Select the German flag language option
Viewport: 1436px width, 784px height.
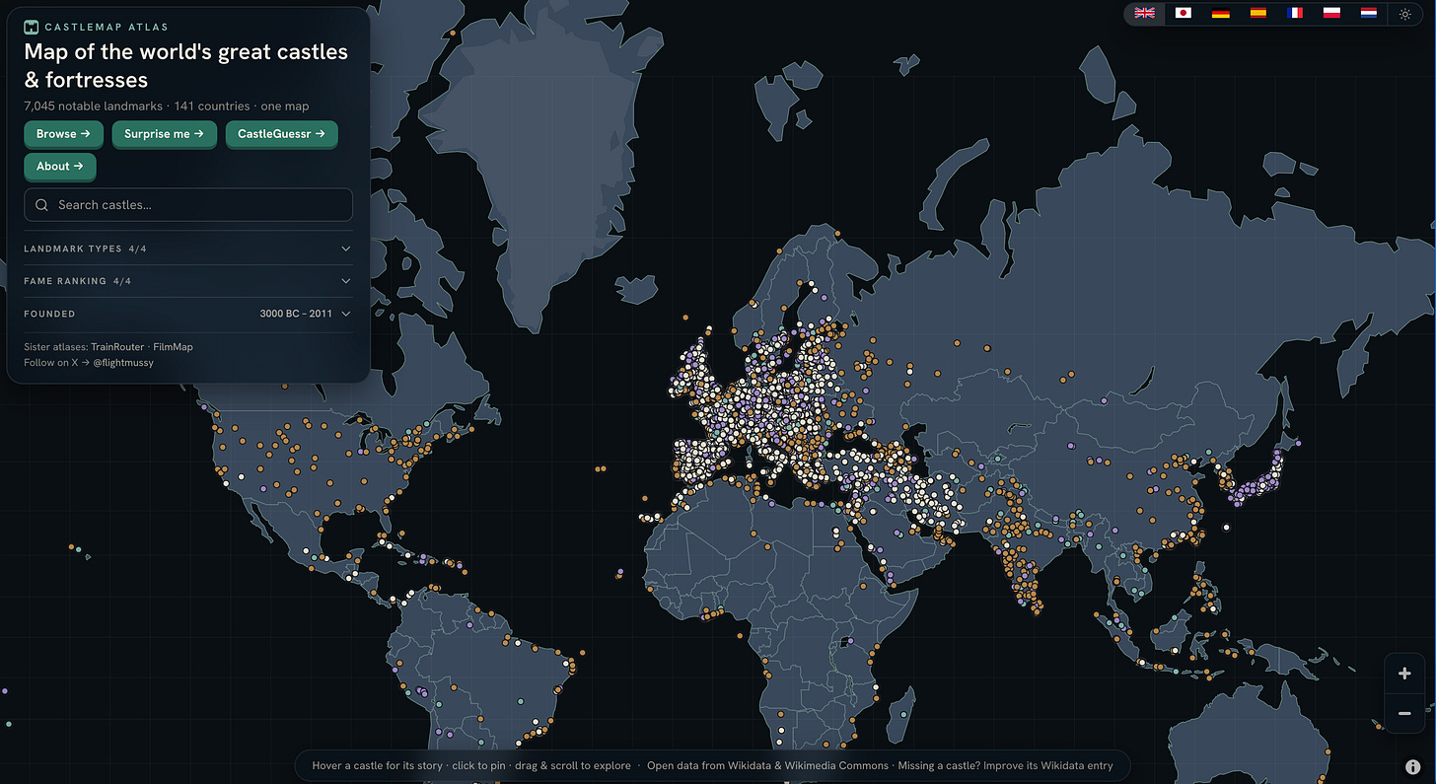1220,14
